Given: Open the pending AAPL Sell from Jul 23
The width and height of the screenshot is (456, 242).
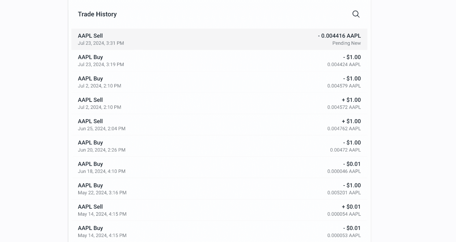Looking at the screenshot, I should [x=219, y=39].
